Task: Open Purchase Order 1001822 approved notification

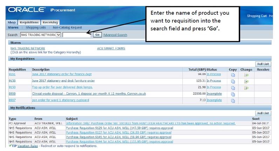Action: [151, 123]
